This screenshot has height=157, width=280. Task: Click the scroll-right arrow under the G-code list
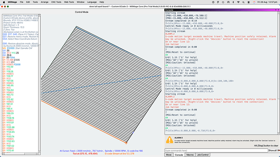click(37, 154)
